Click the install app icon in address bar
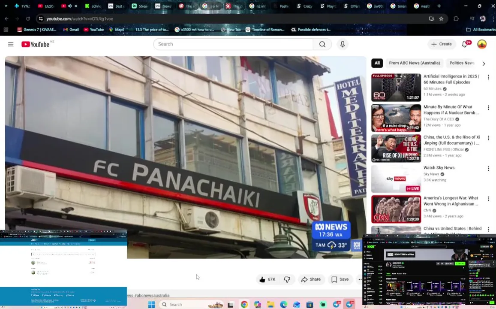Image resolution: width=496 pixels, height=309 pixels. click(x=431, y=19)
